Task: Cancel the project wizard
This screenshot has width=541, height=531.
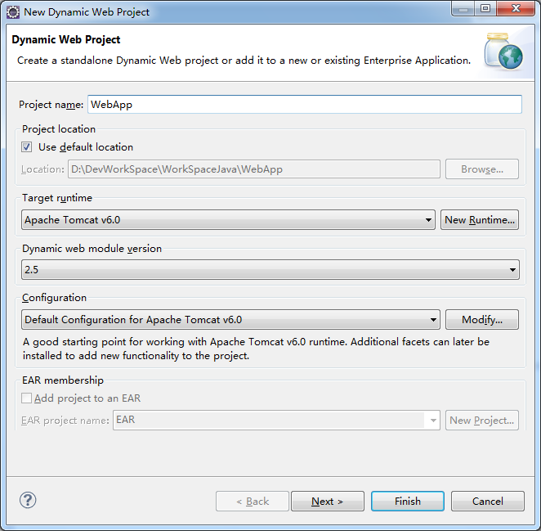Action: point(488,501)
